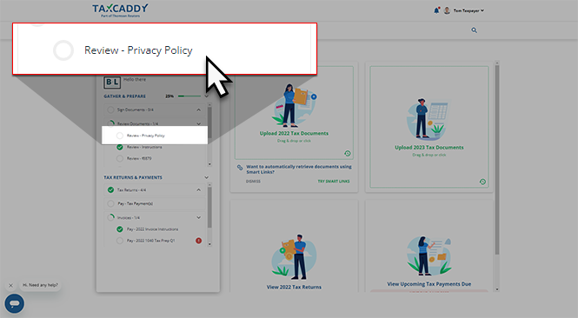Open the notifications bell icon
The image size is (578, 318).
tap(436, 10)
